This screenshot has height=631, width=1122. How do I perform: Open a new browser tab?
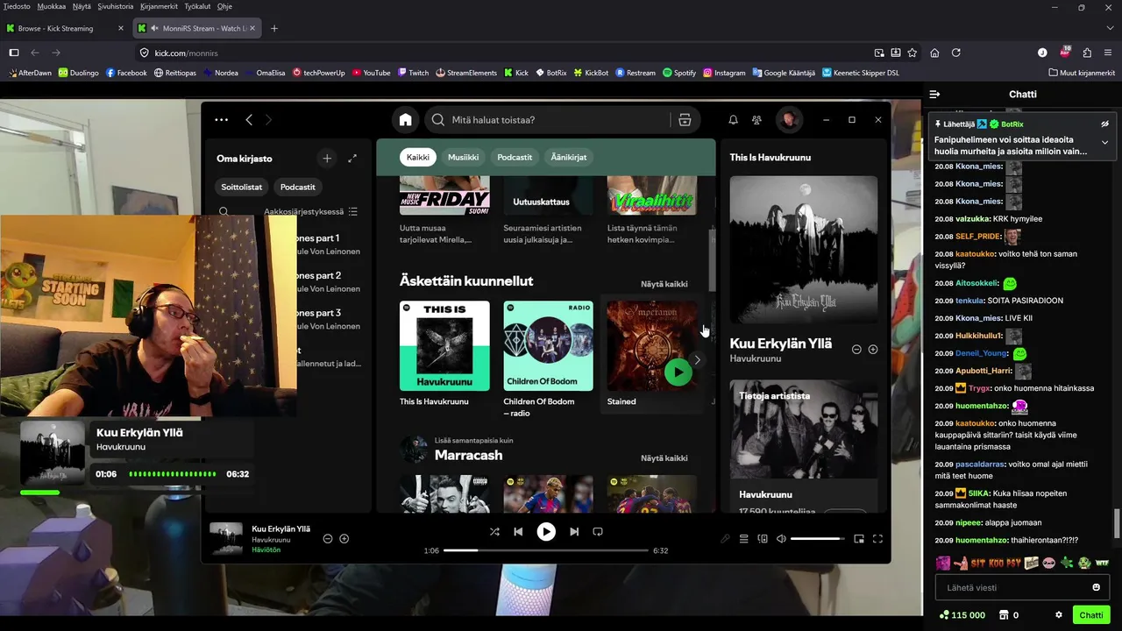[274, 28]
